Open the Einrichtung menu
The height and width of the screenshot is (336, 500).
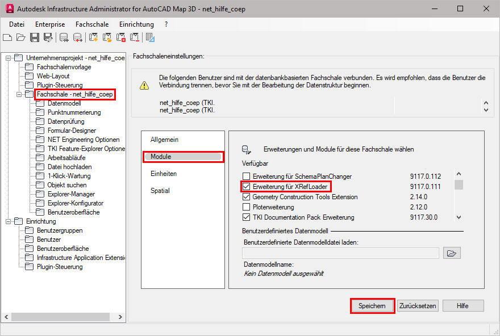coord(136,24)
